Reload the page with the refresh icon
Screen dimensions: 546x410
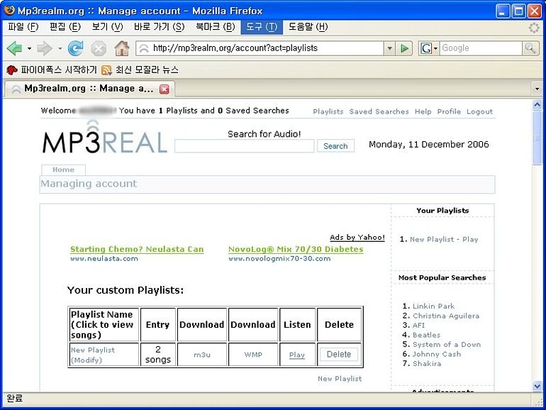pyautogui.click(x=76, y=48)
